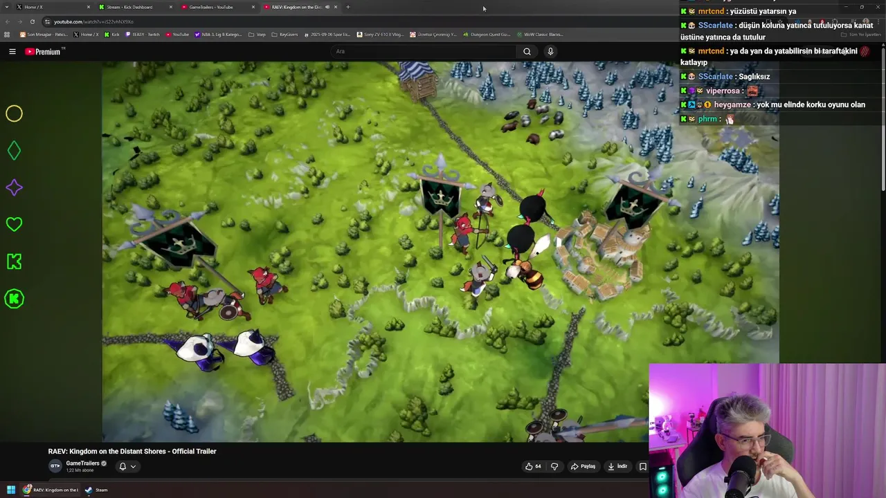
Task: Expand the KeyGivers bookmark folder
Action: 285,35
